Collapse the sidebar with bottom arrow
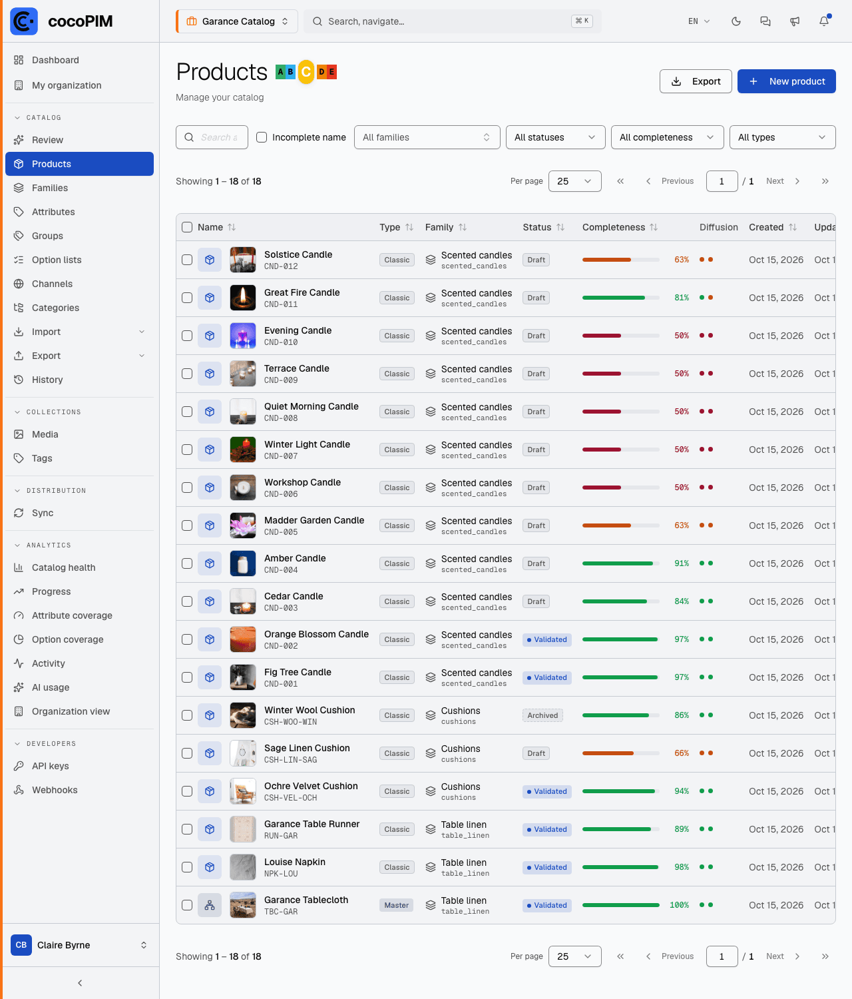 click(80, 983)
